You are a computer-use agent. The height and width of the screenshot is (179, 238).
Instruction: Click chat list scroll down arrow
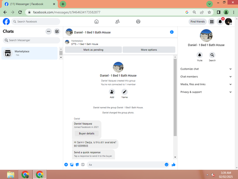61,57
